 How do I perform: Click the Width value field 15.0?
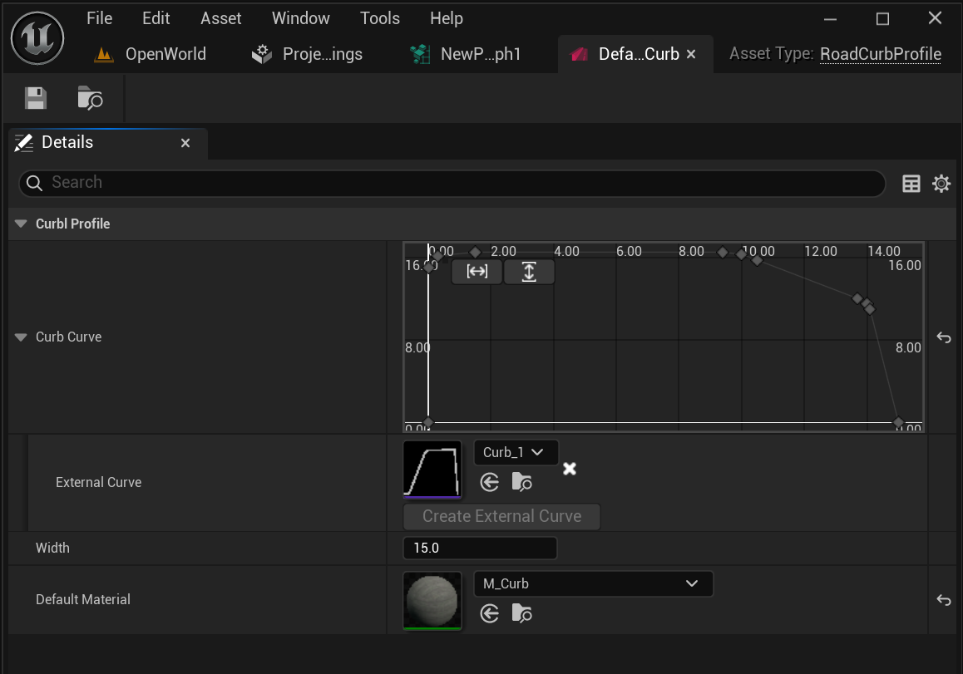click(x=480, y=549)
